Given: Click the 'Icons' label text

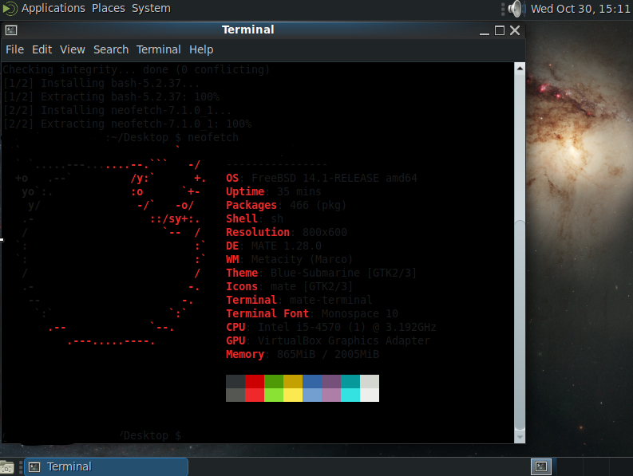Looking at the screenshot, I should pyautogui.click(x=242, y=286).
